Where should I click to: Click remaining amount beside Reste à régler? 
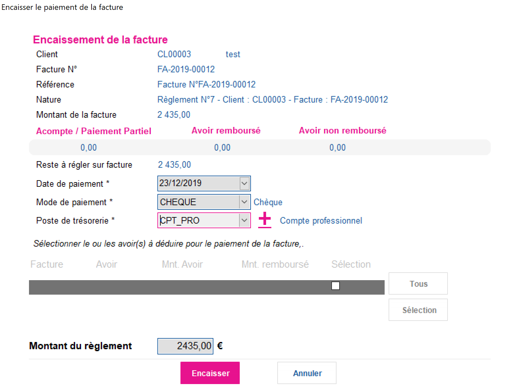coord(175,165)
